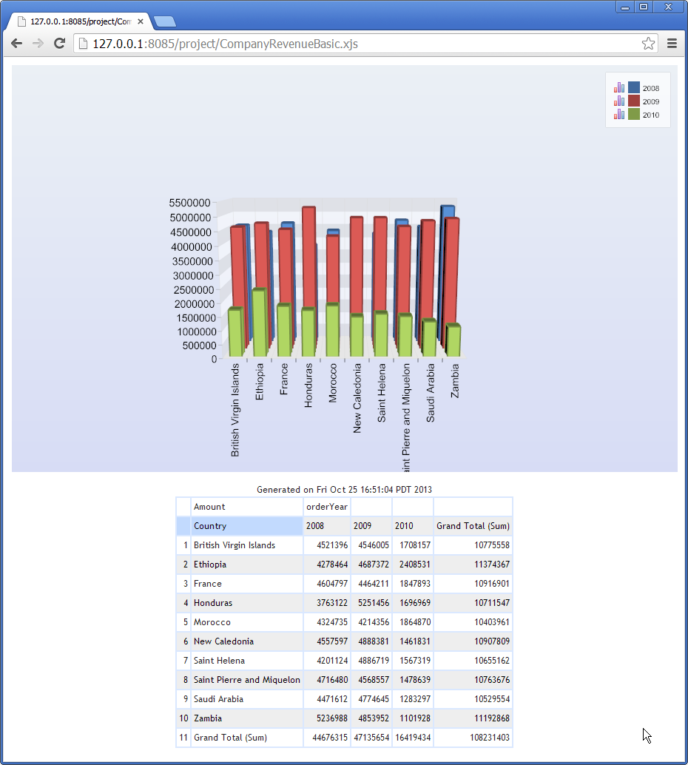The height and width of the screenshot is (765, 688).
Task: Select the Morocco table cell
Action: tap(246, 622)
